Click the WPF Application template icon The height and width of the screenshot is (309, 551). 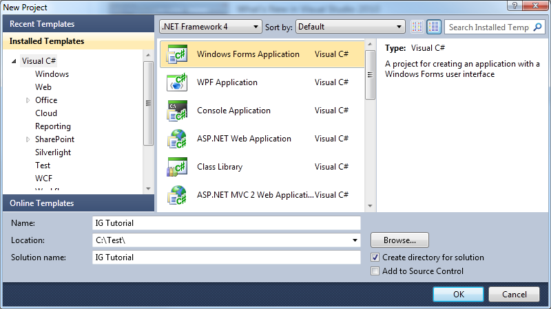point(177,82)
